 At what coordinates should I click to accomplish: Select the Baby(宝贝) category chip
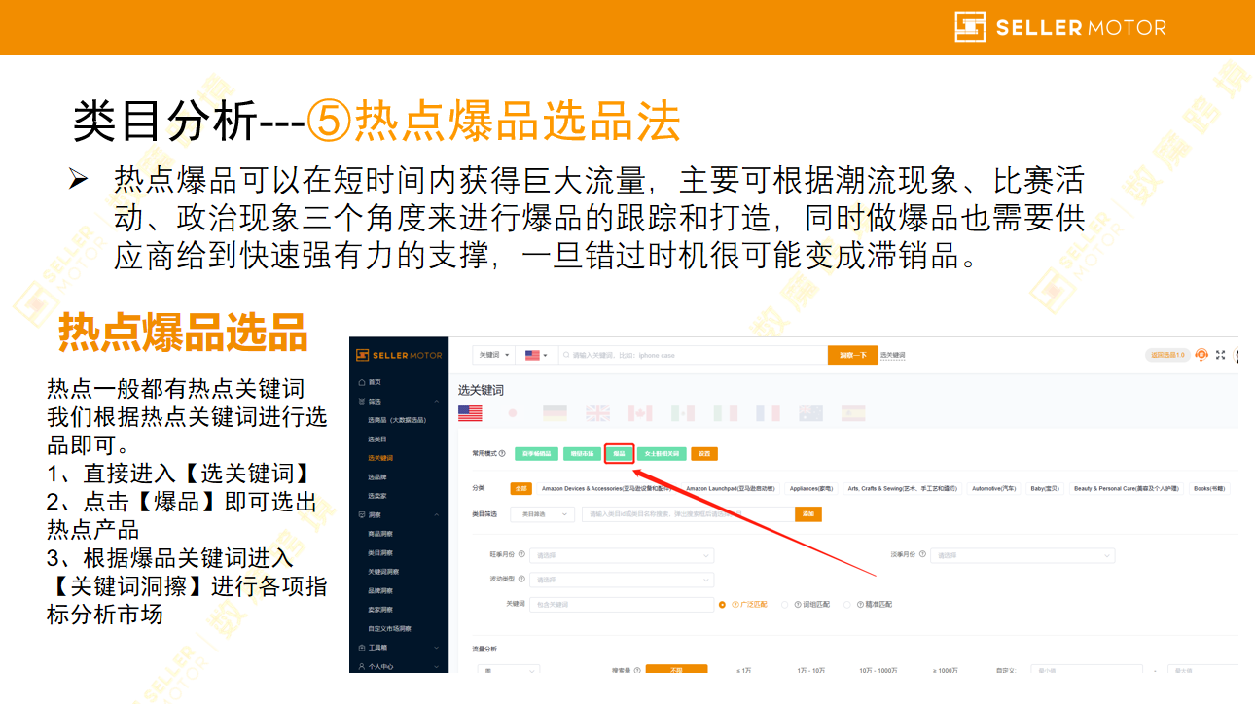pyautogui.click(x=1047, y=488)
